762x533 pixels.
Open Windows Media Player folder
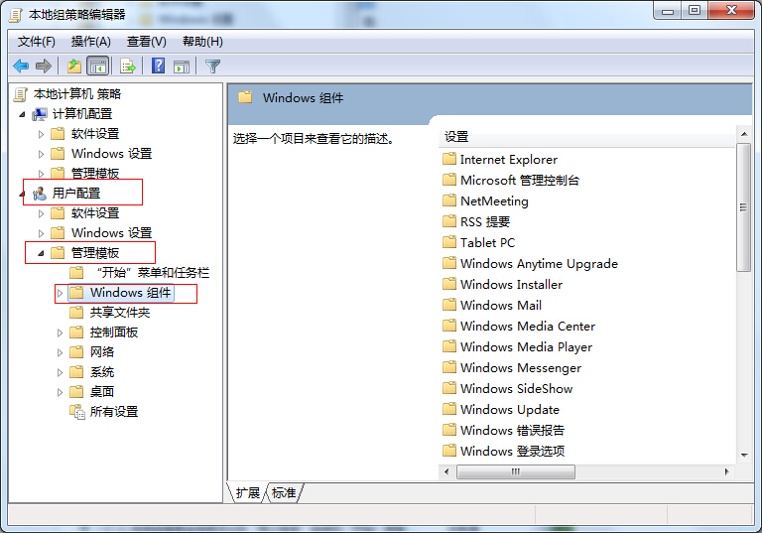click(x=526, y=346)
